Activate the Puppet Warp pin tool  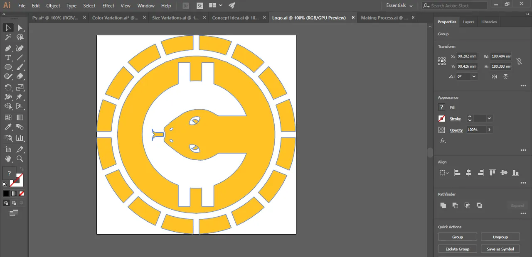pyautogui.click(x=20, y=97)
